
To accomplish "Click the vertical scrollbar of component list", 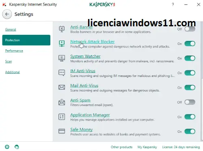I will pos(202,109).
